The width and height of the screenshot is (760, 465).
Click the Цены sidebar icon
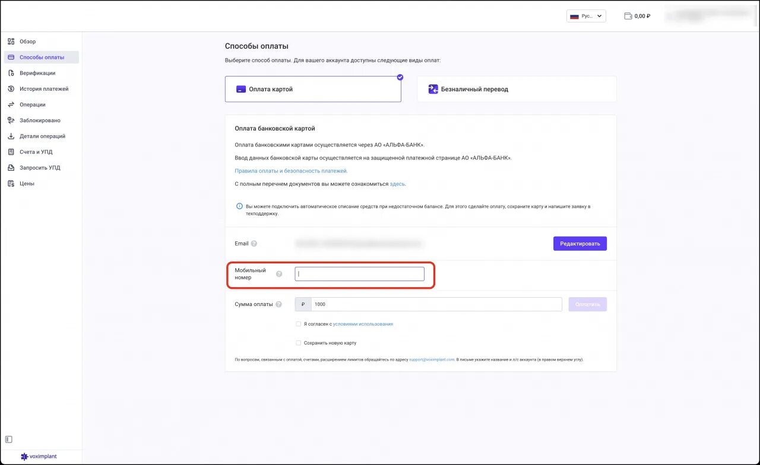11,183
